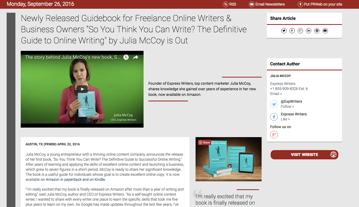Screen dimensions: 359x207
Task: Click the Contact Author heading
Action: [285, 64]
